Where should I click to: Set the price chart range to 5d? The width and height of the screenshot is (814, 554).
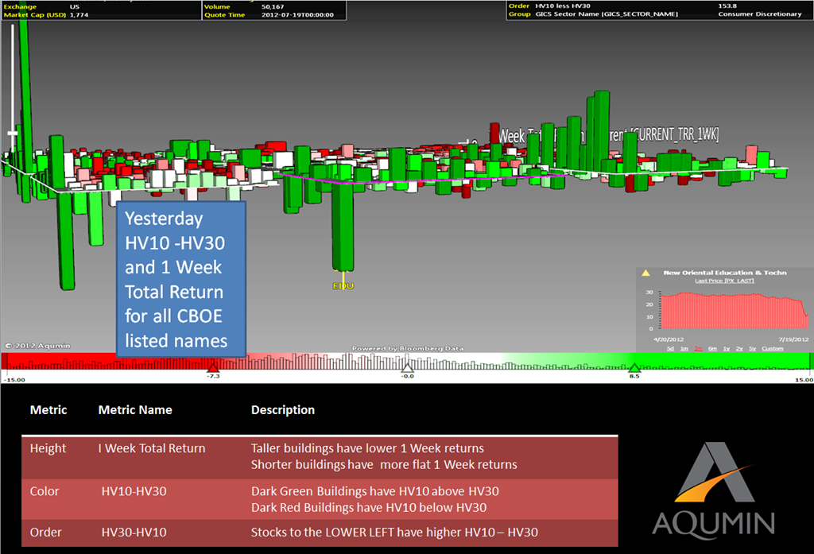(670, 348)
